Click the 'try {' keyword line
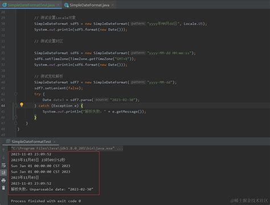 [39, 94]
